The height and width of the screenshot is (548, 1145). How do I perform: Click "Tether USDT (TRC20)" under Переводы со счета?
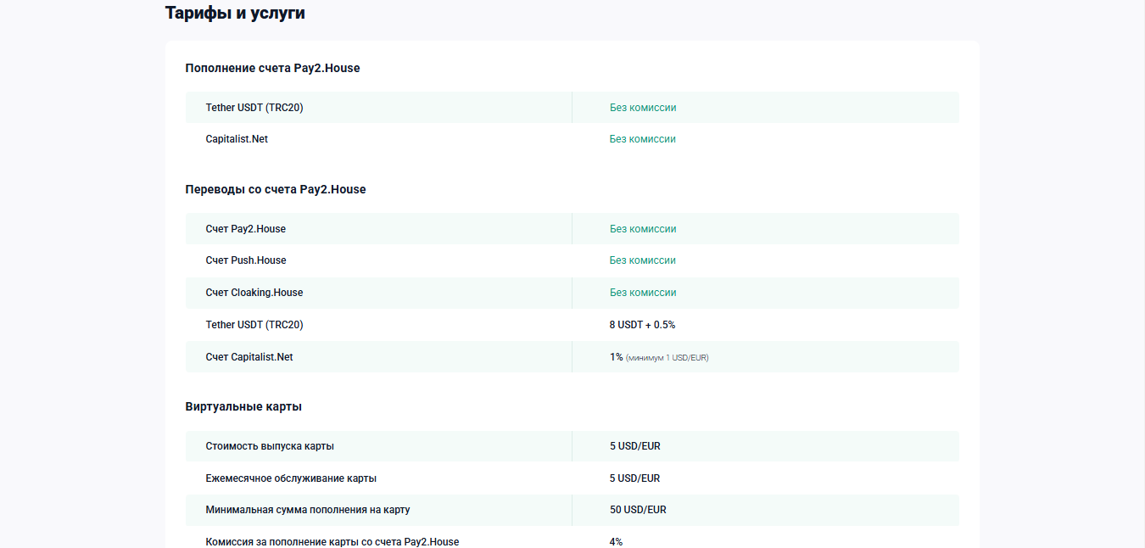point(254,325)
